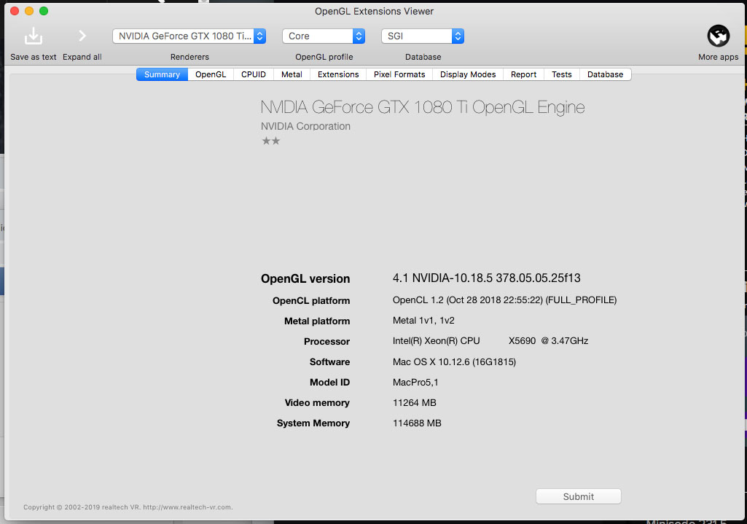
Task: Click the 'OpenGL profile' toolbar label
Action: pos(324,57)
